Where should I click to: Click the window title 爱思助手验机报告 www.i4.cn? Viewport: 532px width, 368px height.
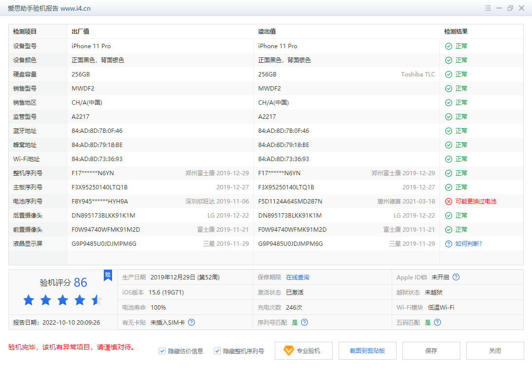pos(49,8)
